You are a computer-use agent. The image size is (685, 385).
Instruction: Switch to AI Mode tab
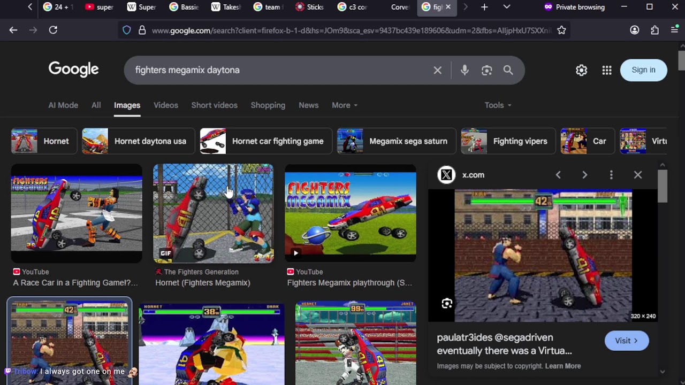[x=63, y=105]
